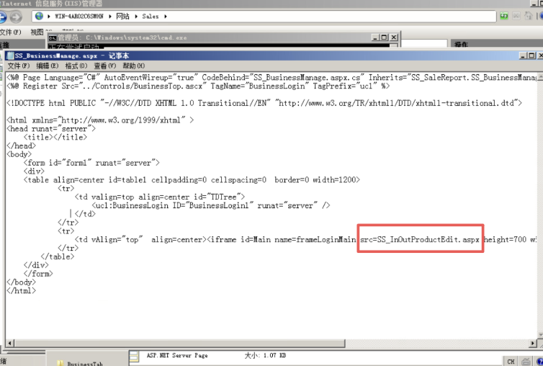Image resolution: width=543 pixels, height=366 pixels.
Task: Maximize the cmd.exe window
Action: pyautogui.click(x=385, y=37)
